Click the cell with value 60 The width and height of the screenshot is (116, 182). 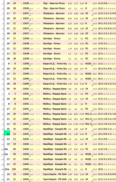coord(14,149)
